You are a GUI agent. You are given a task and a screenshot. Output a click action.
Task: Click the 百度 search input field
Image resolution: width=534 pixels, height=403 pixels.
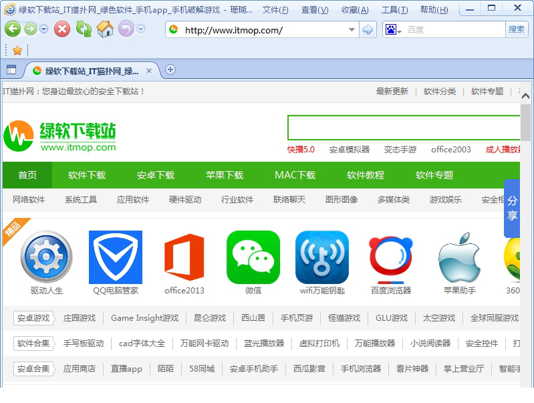pyautogui.click(x=454, y=30)
